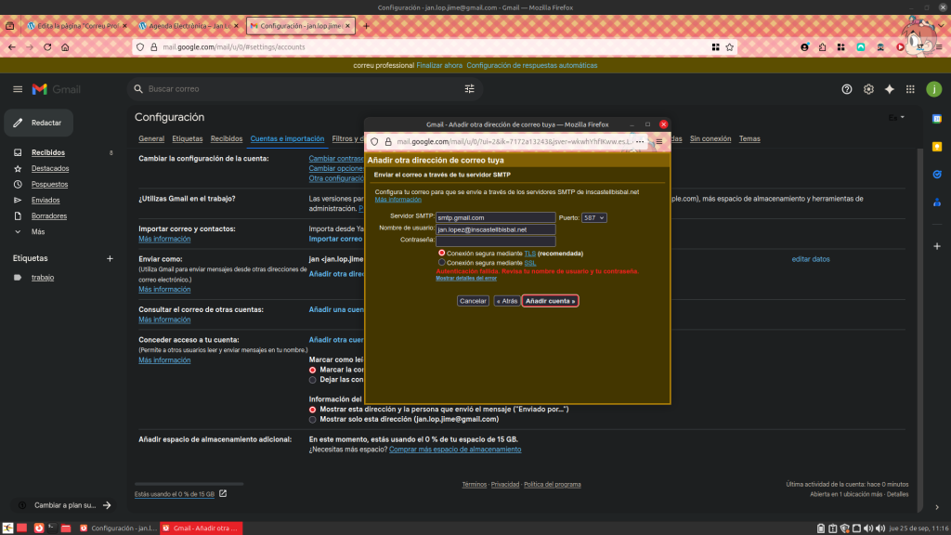This screenshot has height=535, width=951.
Task: Select secure connection via SSL option
Action: 442,263
